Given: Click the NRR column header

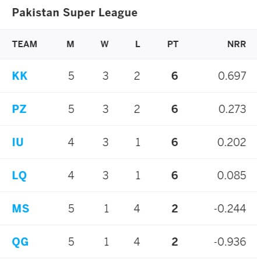Looking at the screenshot, I should [237, 44].
